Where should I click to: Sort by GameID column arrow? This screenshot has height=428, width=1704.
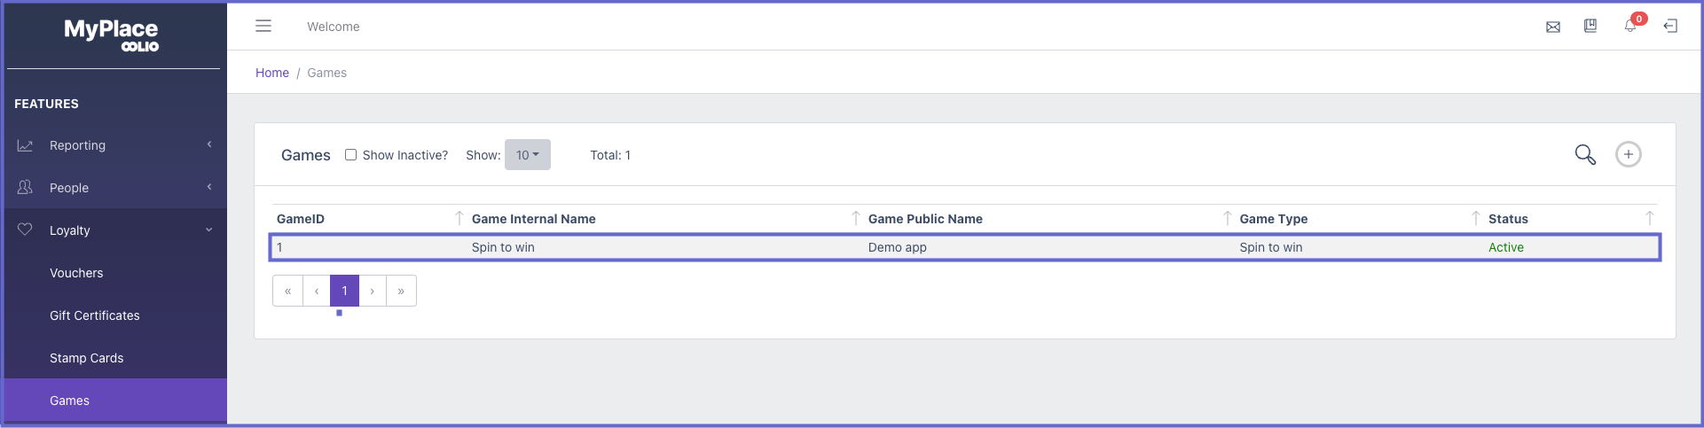click(x=459, y=218)
